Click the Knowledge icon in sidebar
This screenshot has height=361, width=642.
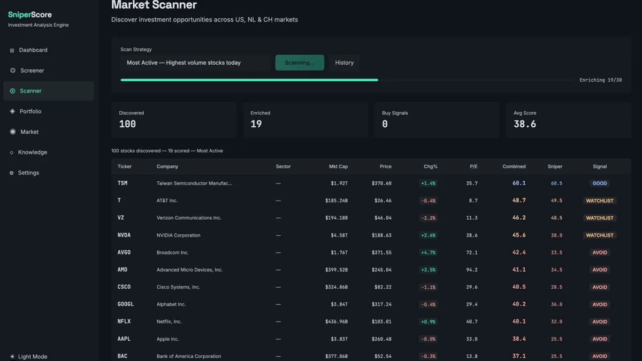[x=12, y=152]
